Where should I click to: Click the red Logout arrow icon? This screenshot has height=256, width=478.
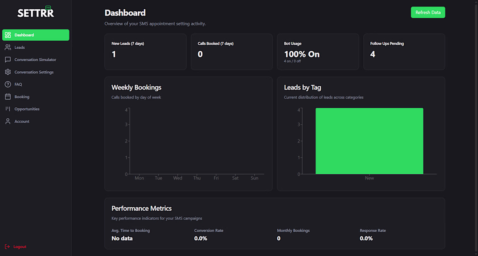[7, 247]
